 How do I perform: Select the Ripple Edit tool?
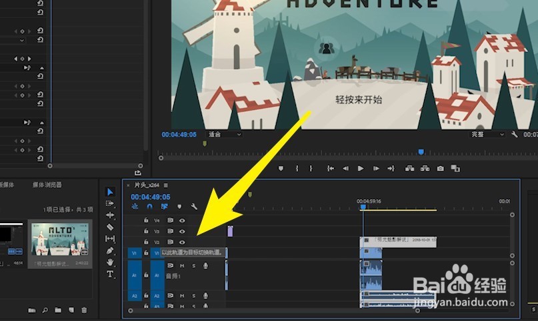tap(110, 215)
